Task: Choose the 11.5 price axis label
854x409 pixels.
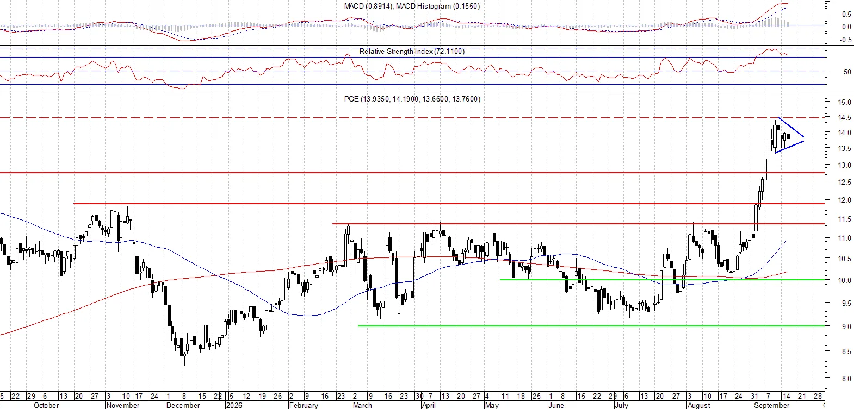Action: (x=844, y=219)
